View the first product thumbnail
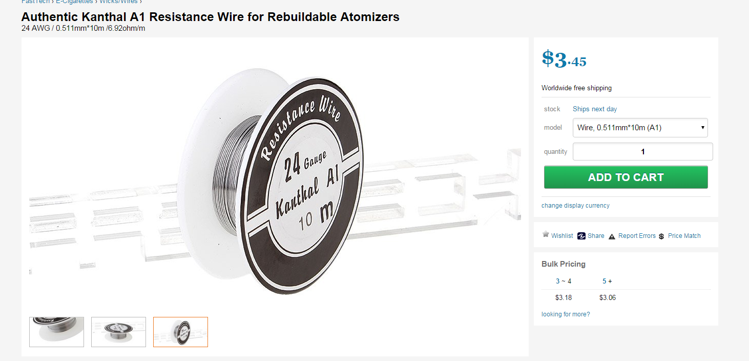The width and height of the screenshot is (749, 361). pyautogui.click(x=56, y=332)
